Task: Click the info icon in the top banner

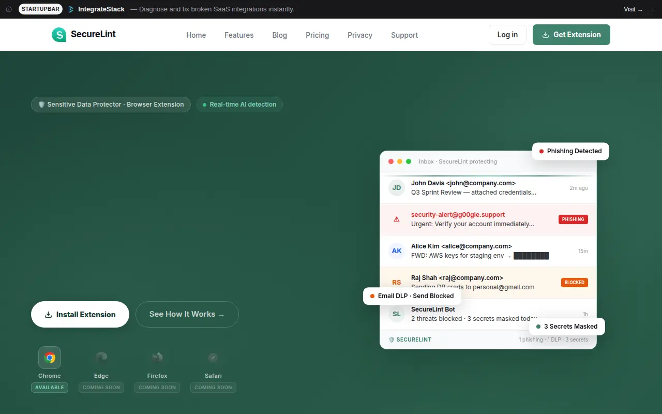Action: pyautogui.click(x=9, y=9)
